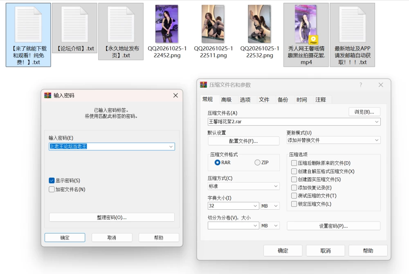
Task: Click 帮助 in the 输入密码 dialog
Action: point(159,238)
